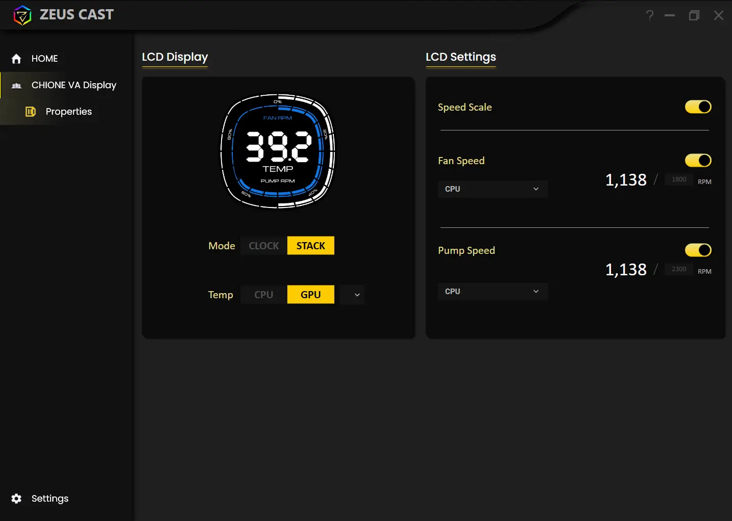Image resolution: width=732 pixels, height=521 pixels.
Task: Switch off the Pump Speed toggle
Action: point(698,250)
